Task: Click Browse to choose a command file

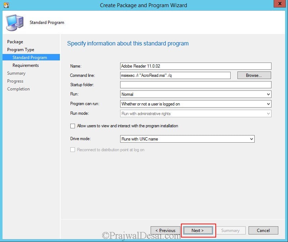Action: click(x=254, y=75)
